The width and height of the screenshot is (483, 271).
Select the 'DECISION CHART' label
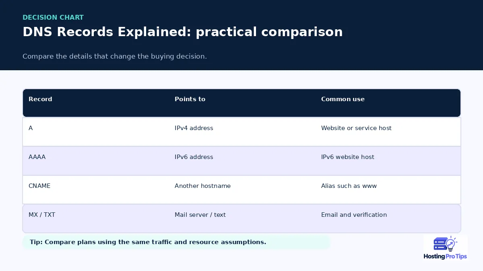point(53,18)
